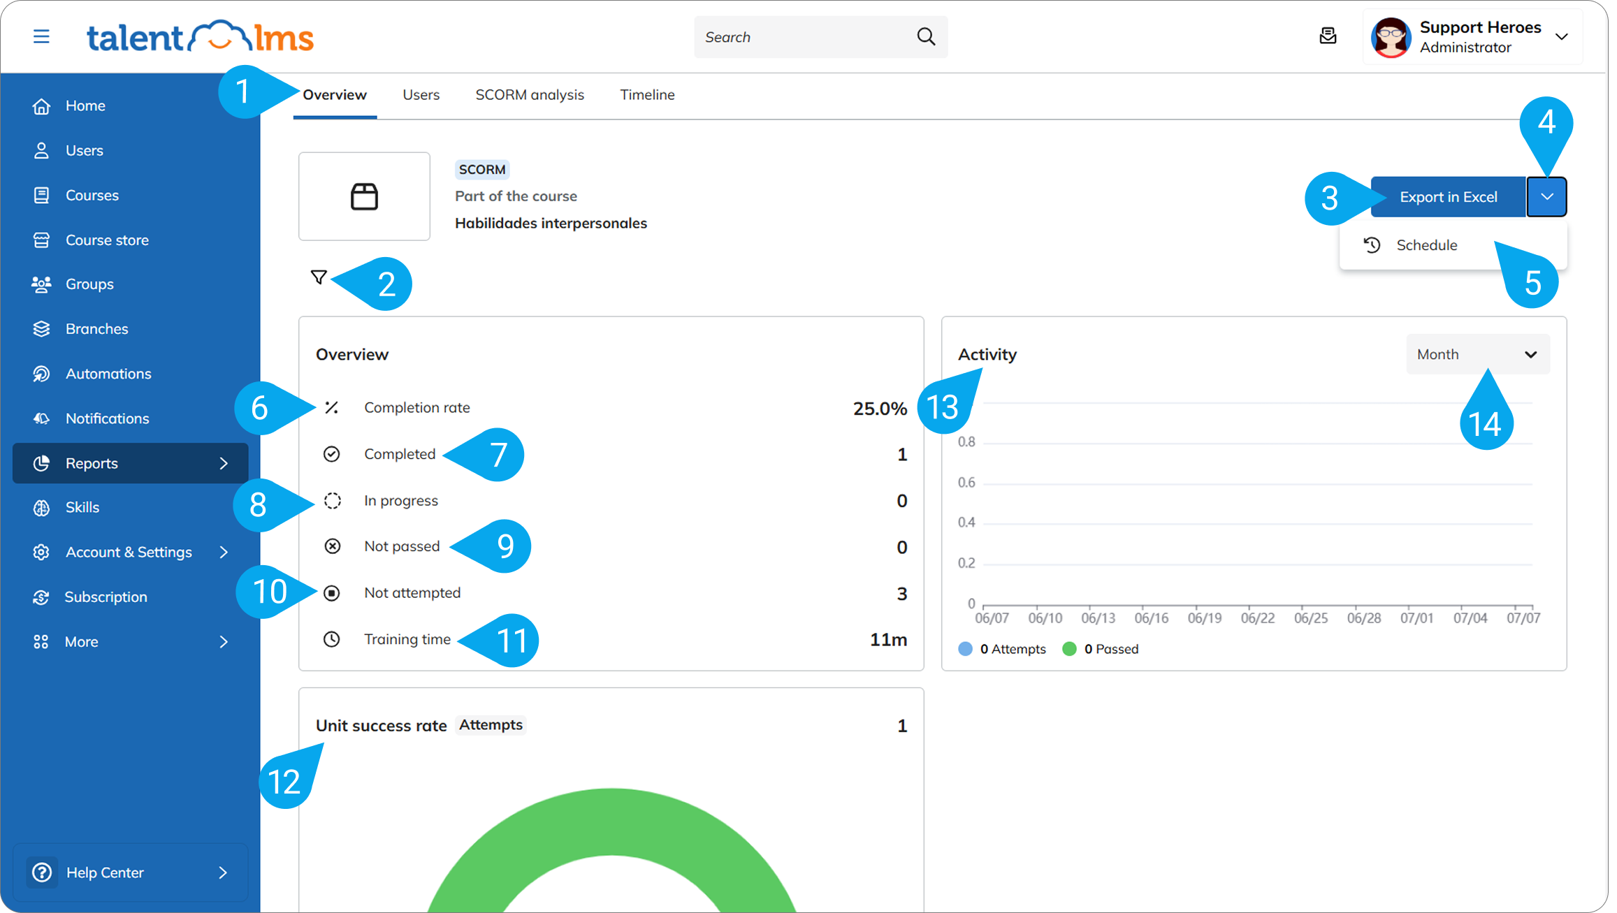Switch to the Users tab
The width and height of the screenshot is (1617, 913).
coord(421,95)
